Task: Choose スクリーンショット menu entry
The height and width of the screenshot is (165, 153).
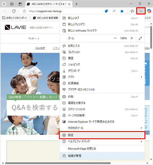Action: (102, 109)
